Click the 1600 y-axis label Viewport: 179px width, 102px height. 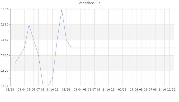click(x=5, y=86)
